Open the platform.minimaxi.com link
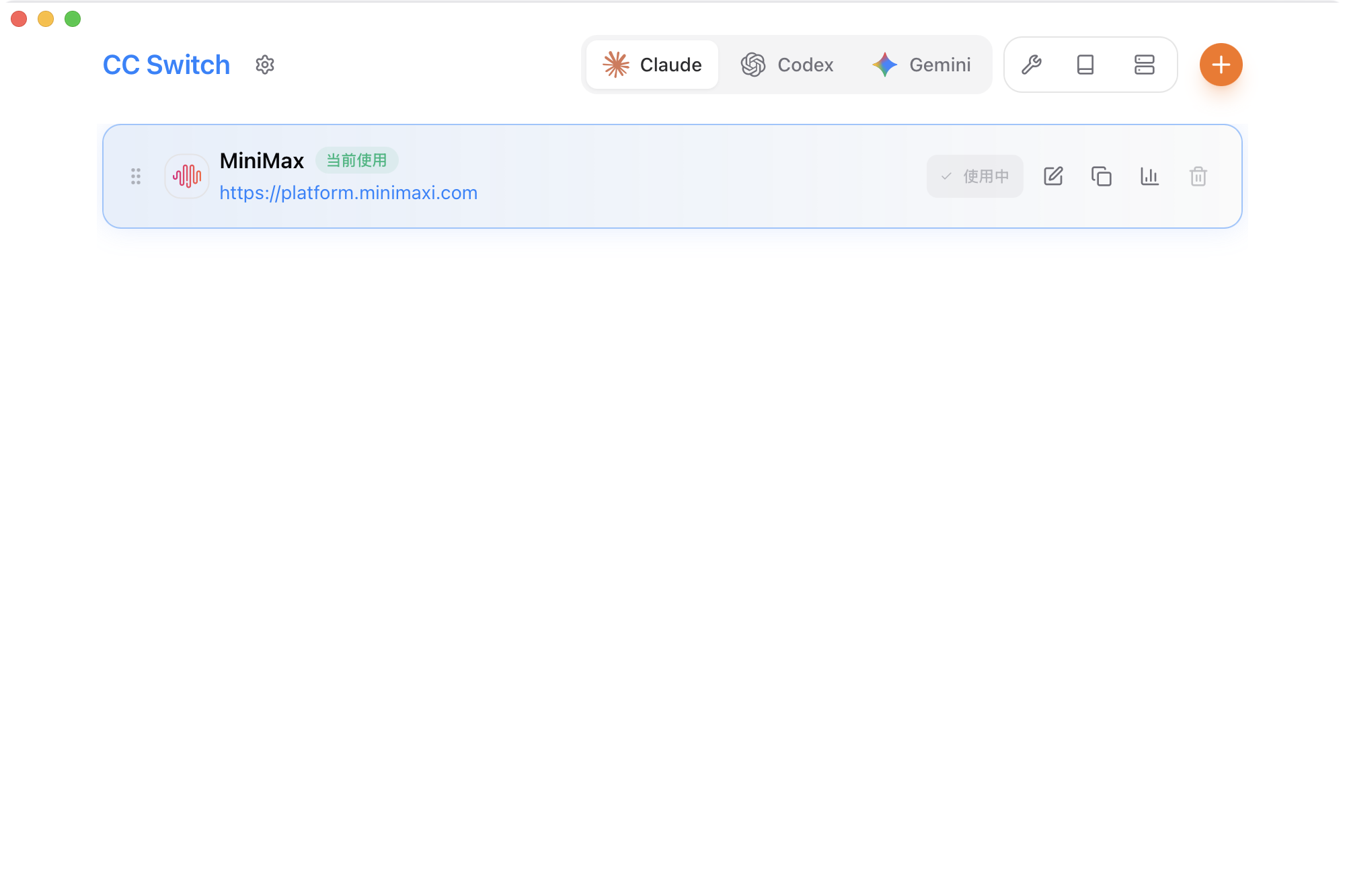1345x876 pixels. (x=348, y=193)
